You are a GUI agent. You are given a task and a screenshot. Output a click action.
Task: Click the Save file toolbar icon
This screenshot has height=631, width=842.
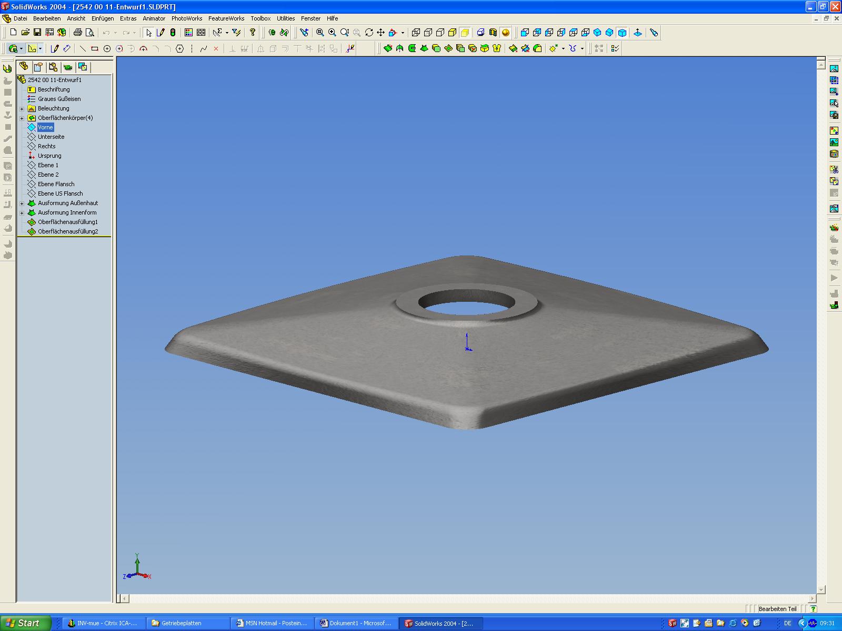(37, 33)
